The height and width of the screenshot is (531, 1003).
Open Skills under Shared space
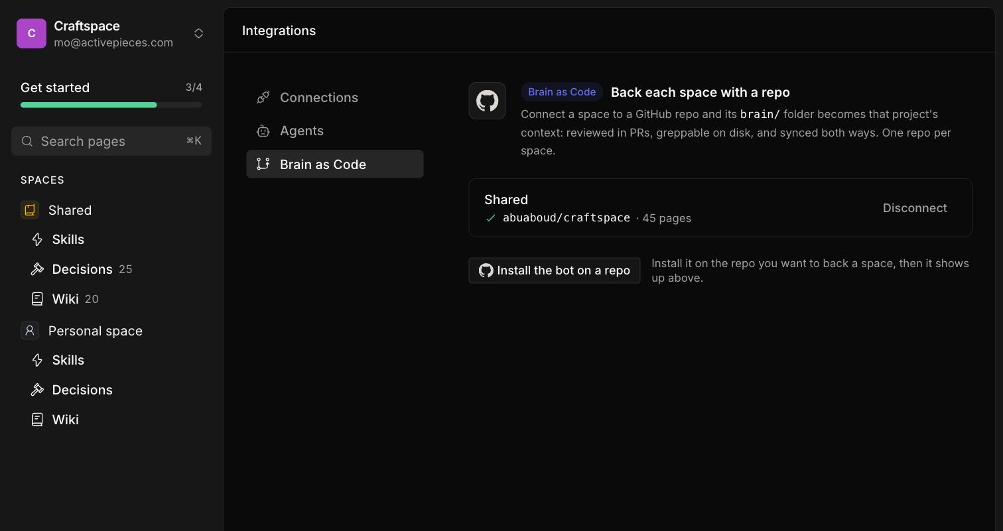pos(68,239)
